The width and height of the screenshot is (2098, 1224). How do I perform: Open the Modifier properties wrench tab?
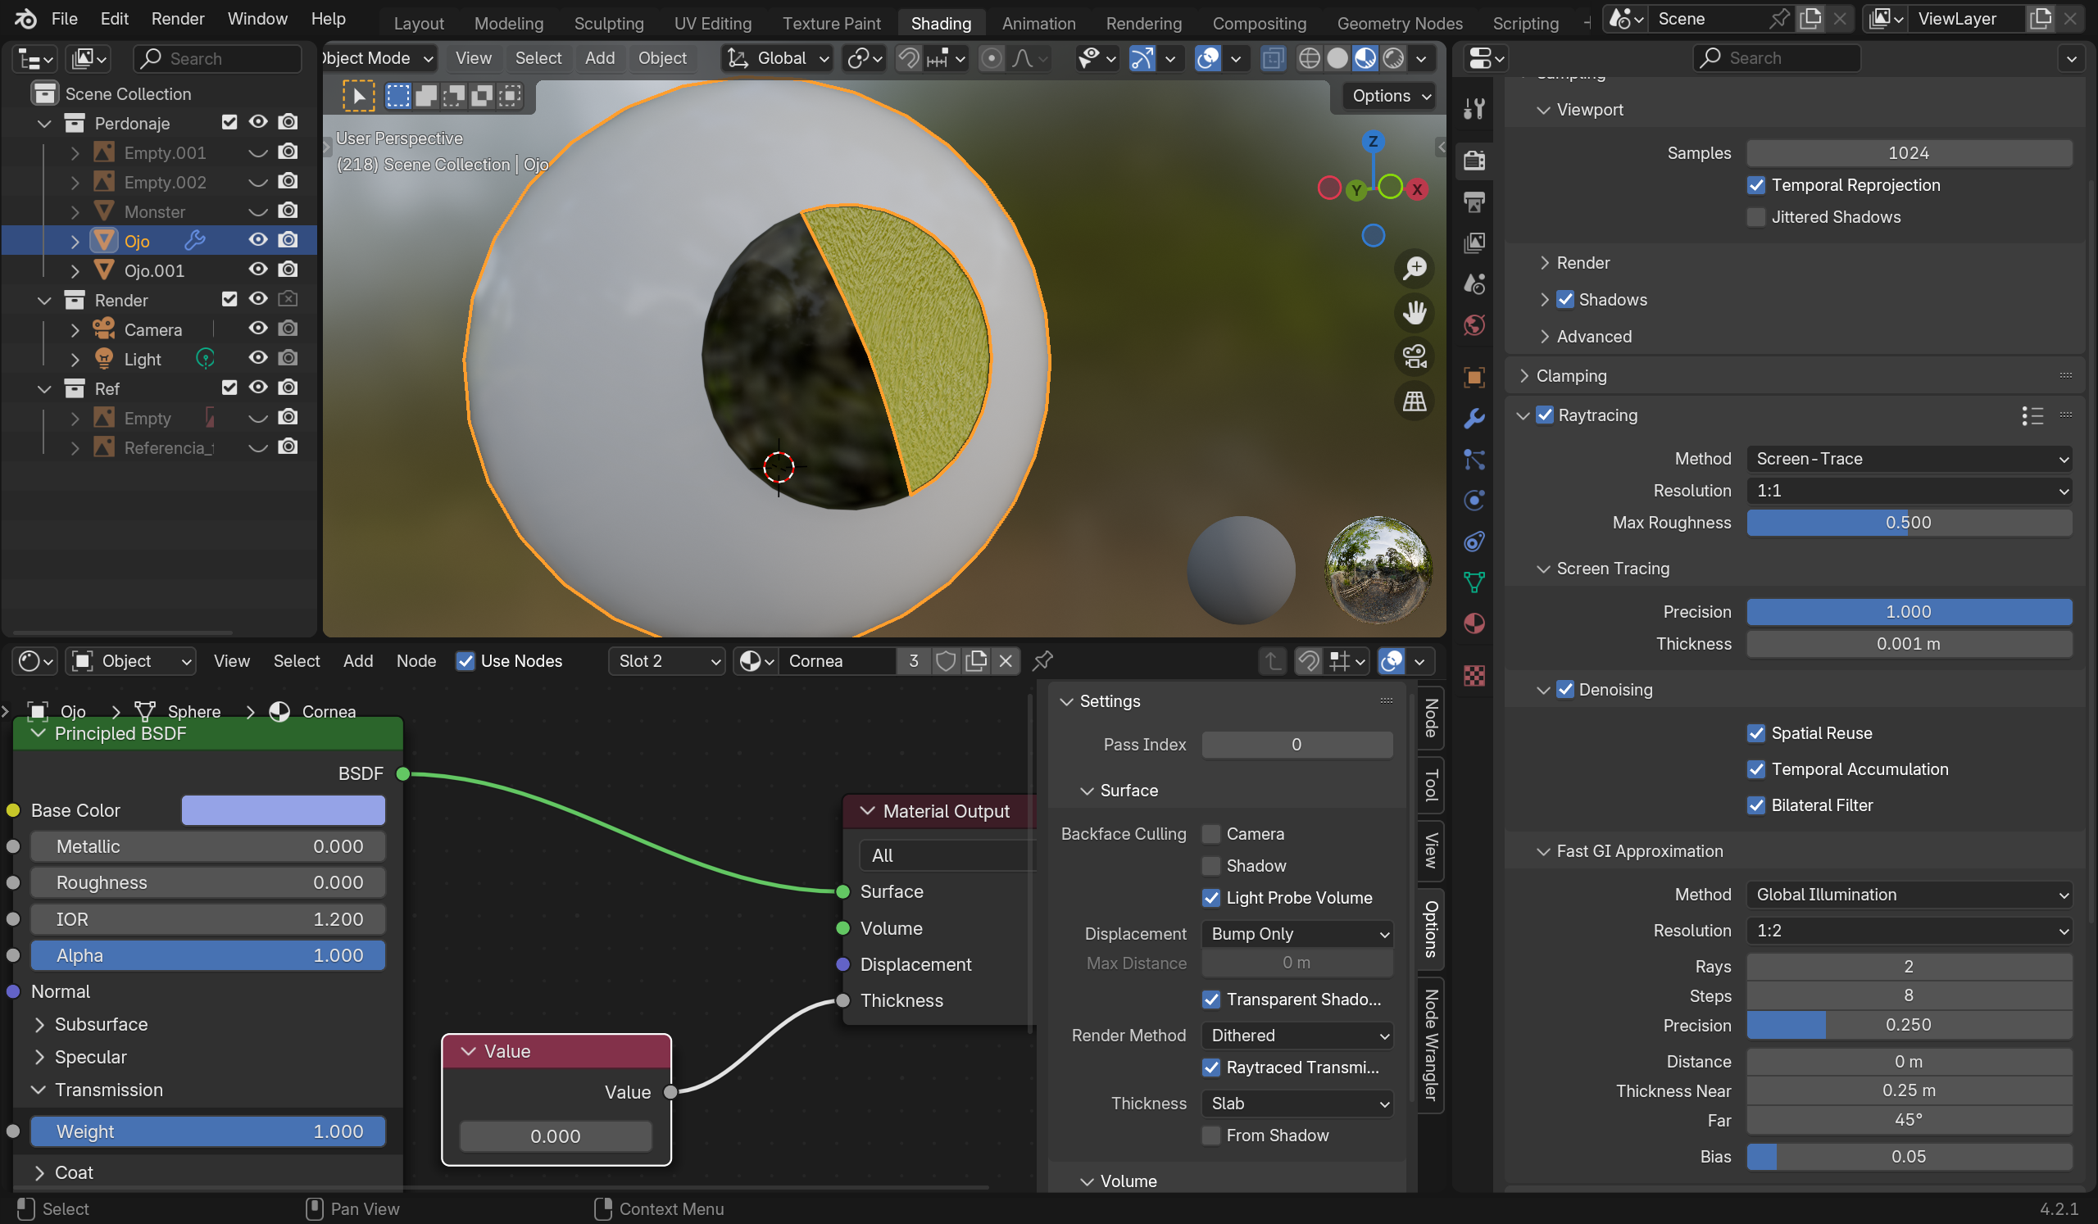coord(1474,418)
